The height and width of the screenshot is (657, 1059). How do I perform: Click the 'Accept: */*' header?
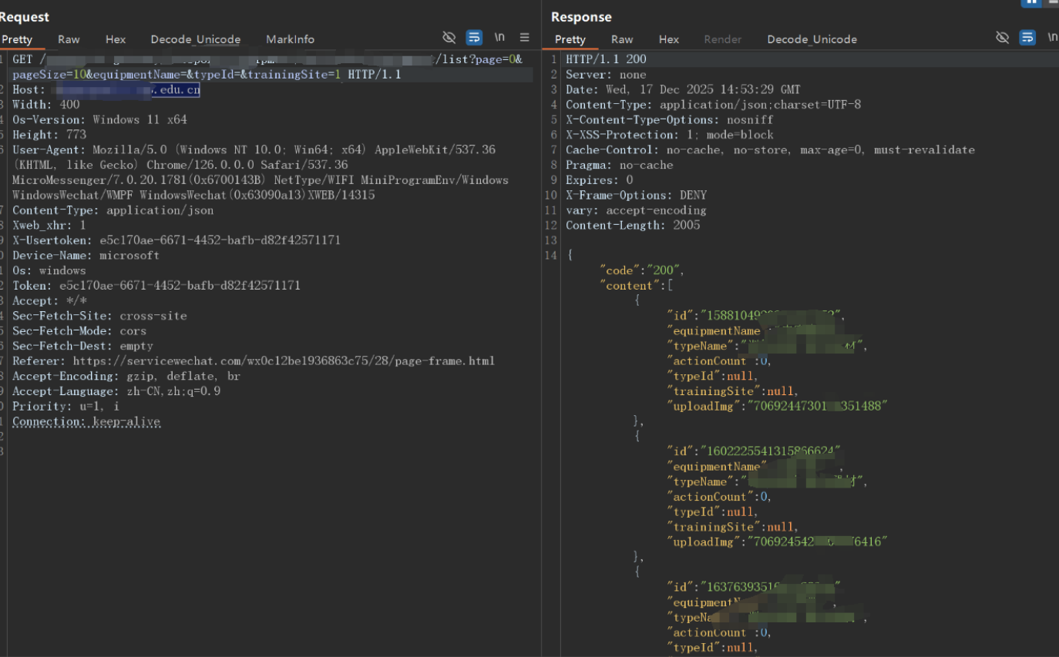point(49,301)
